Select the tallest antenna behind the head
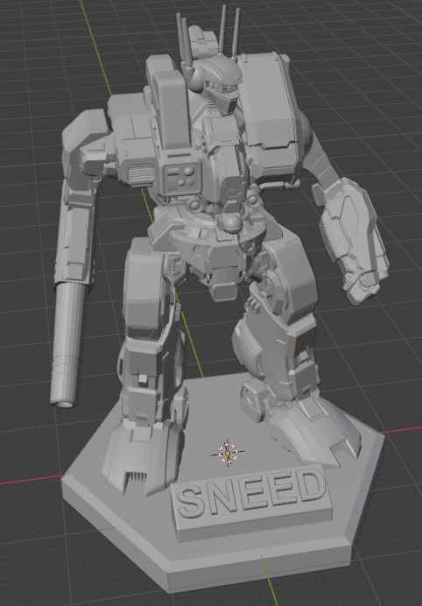This screenshot has width=422, height=606. (x=222, y=30)
